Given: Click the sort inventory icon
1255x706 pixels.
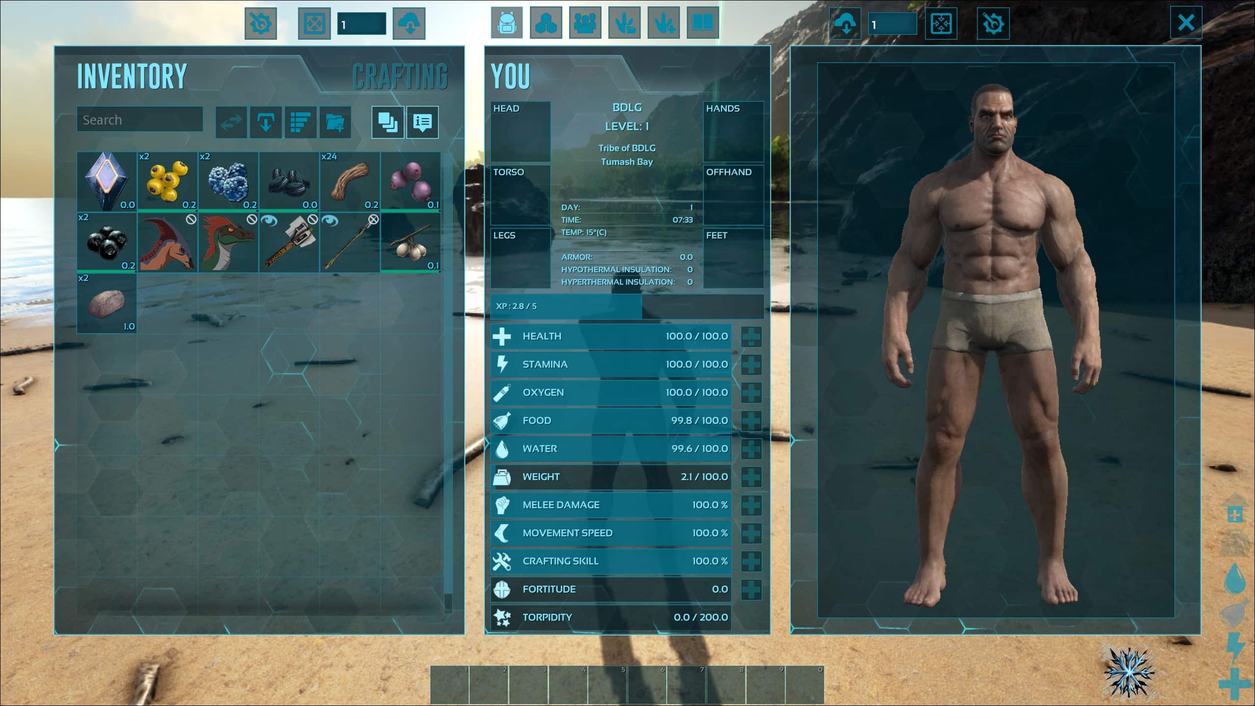Looking at the screenshot, I should [x=299, y=122].
